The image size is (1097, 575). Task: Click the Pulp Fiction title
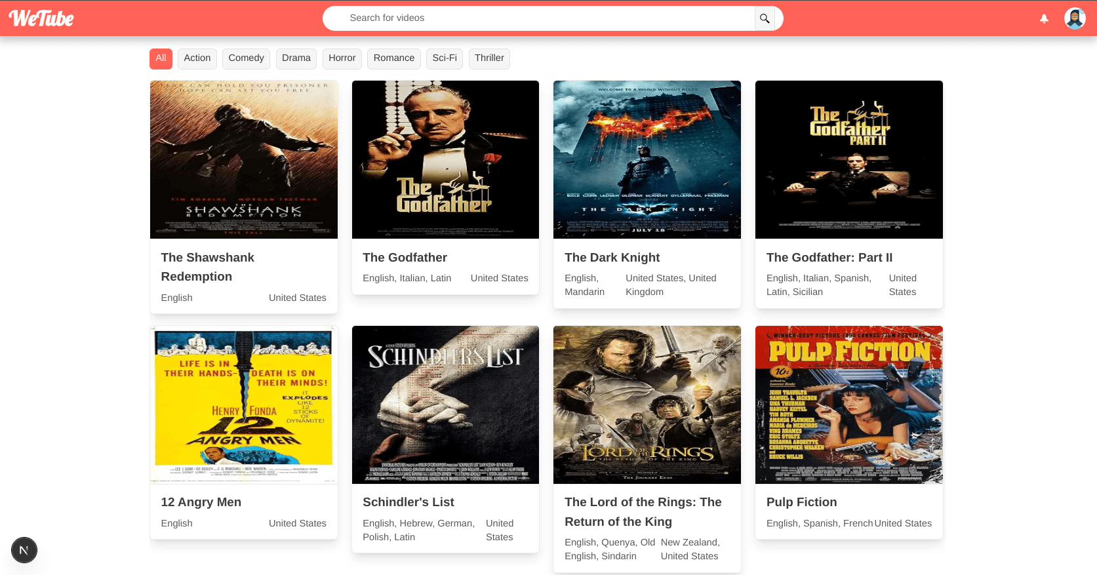[802, 502]
